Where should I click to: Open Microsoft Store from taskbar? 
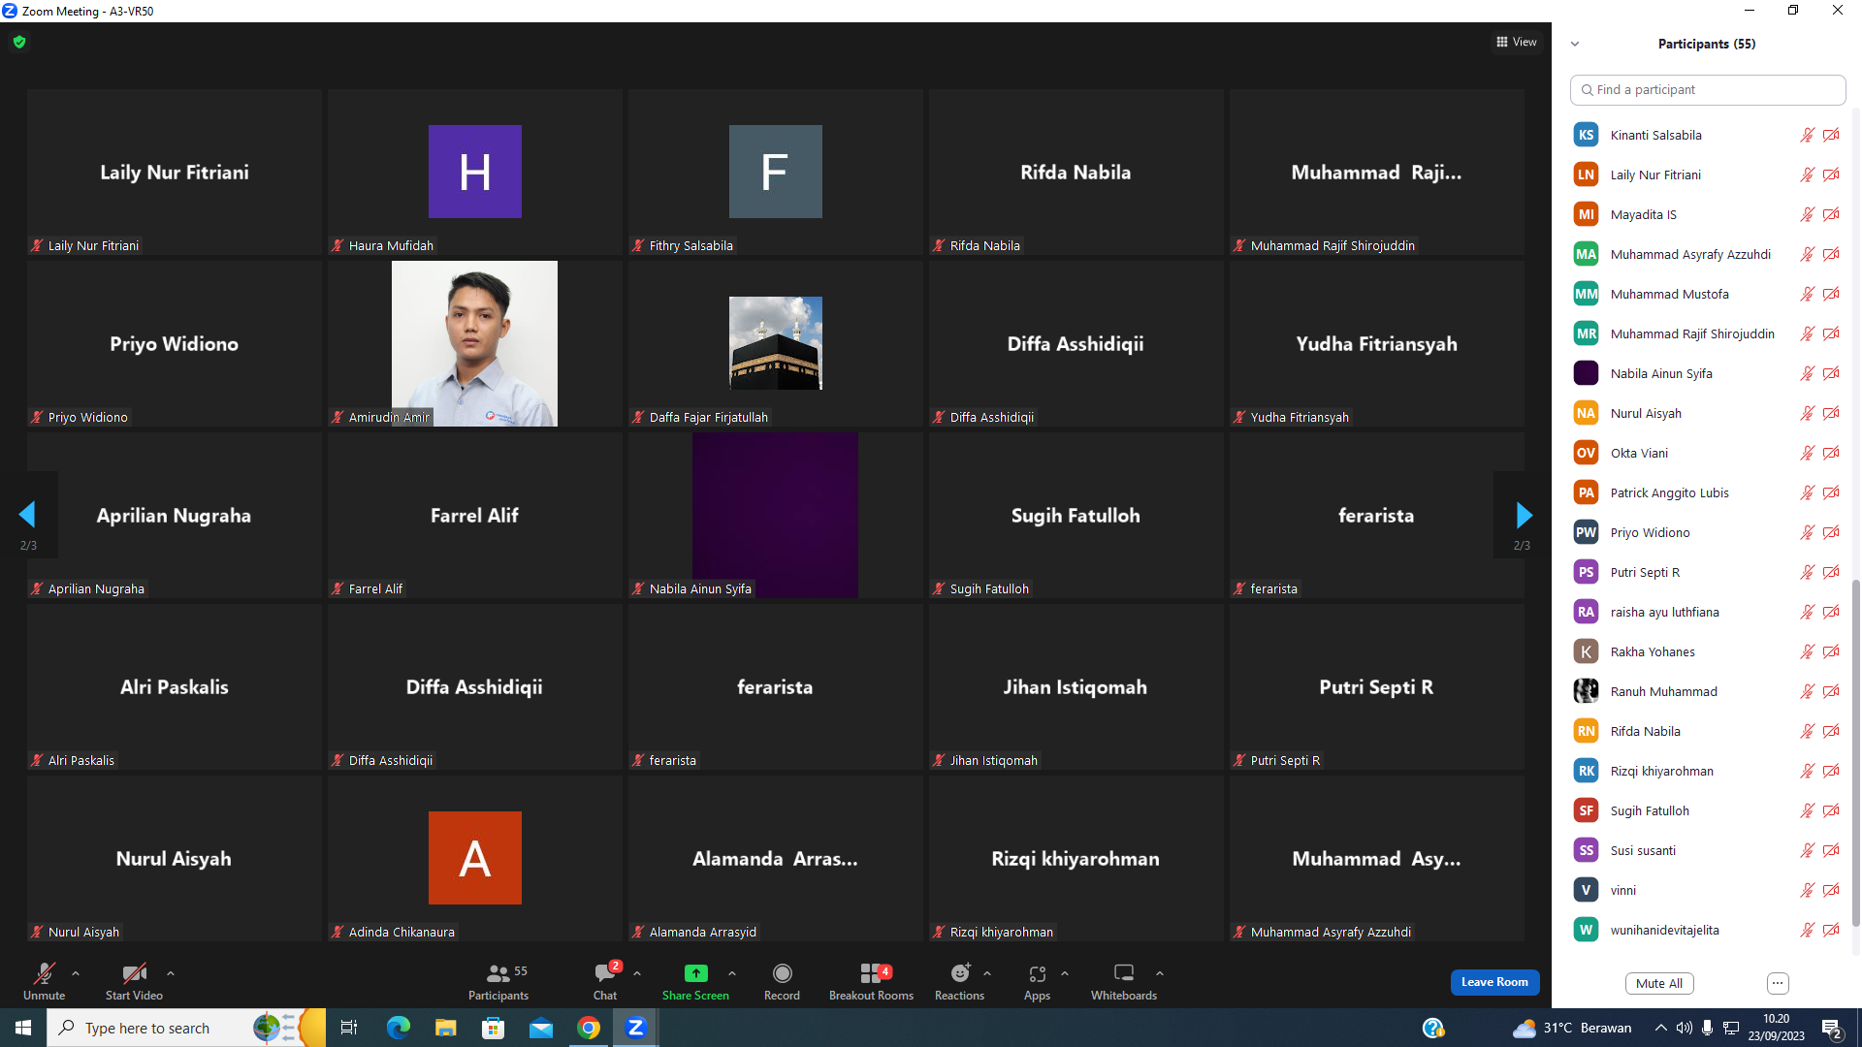click(x=494, y=1028)
